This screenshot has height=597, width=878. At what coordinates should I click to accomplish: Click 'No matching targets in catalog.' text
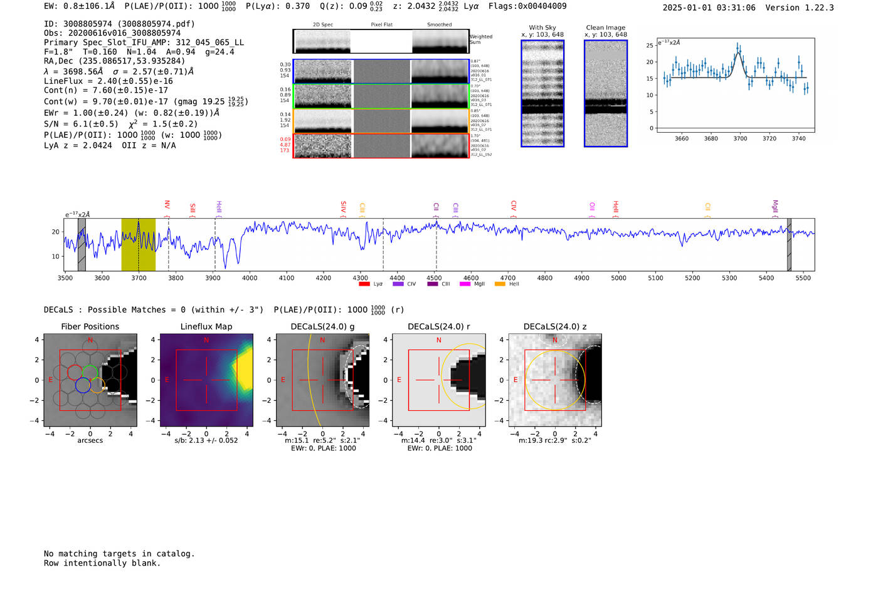point(119,554)
